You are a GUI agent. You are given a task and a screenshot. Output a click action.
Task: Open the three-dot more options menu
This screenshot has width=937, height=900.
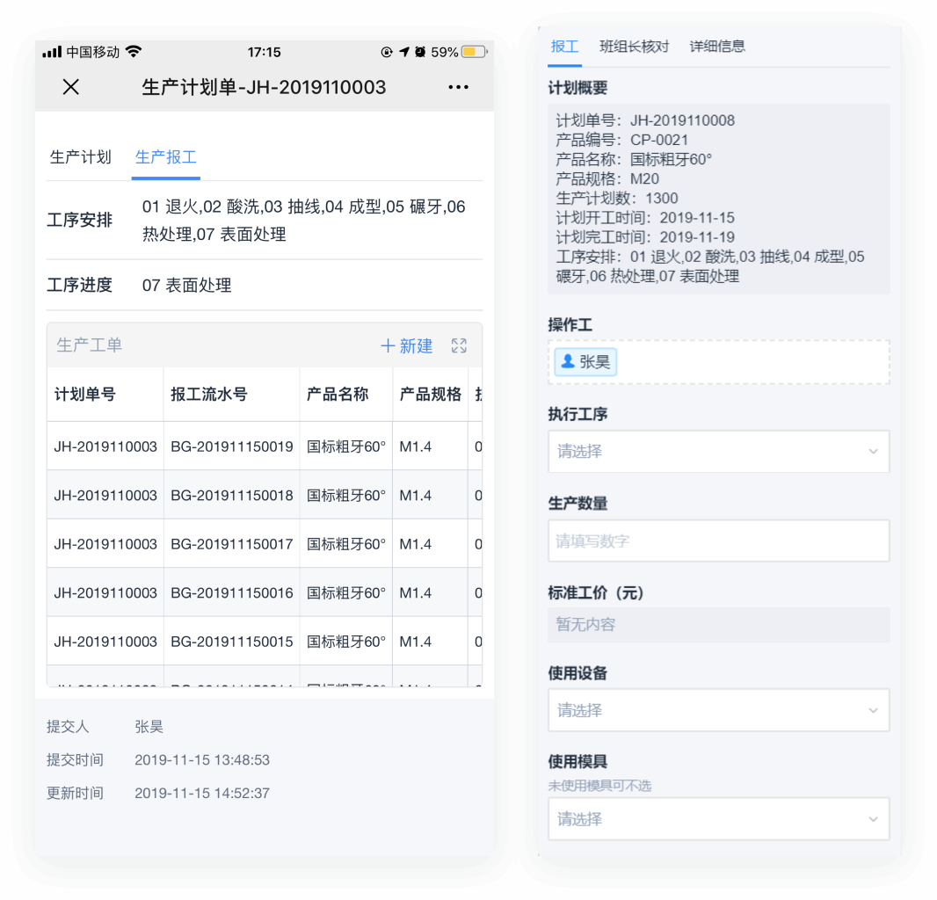(x=458, y=87)
